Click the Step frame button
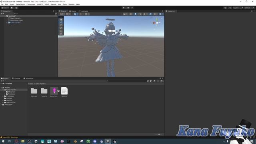Image resolution: width=256 pixels, height=144 pixels. 132,8
